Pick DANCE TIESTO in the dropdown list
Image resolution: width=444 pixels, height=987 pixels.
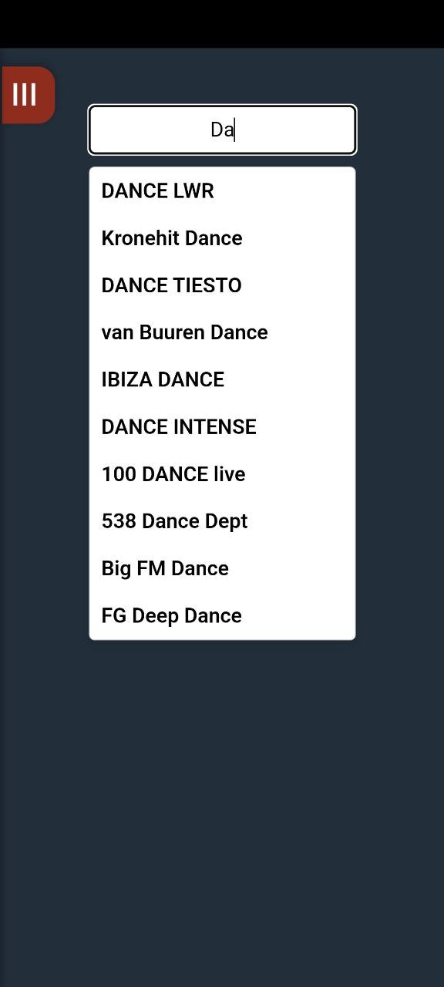[222, 285]
